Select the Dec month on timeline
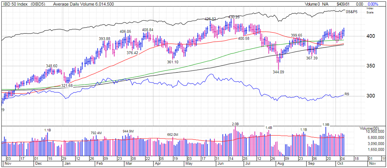The width and height of the screenshot is (387, 168). coord(38,163)
